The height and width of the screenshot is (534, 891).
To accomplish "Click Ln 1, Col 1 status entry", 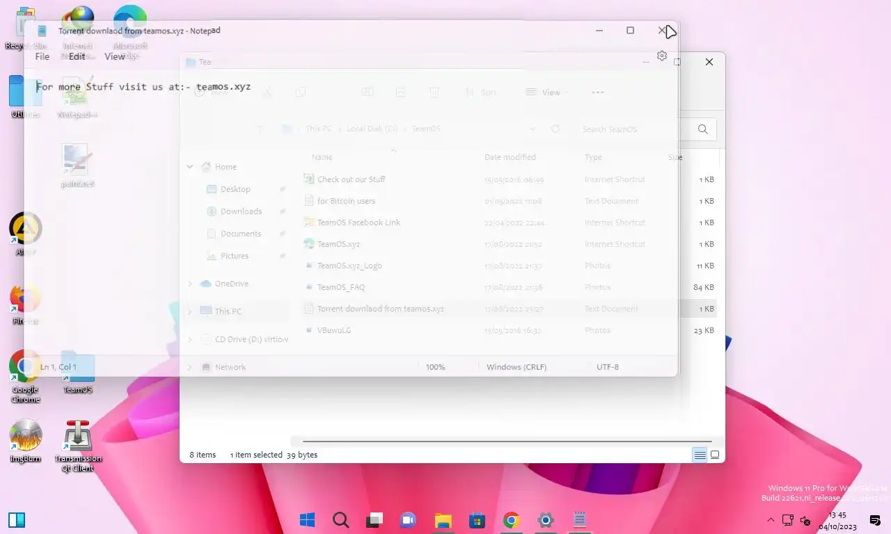I will 58,367.
